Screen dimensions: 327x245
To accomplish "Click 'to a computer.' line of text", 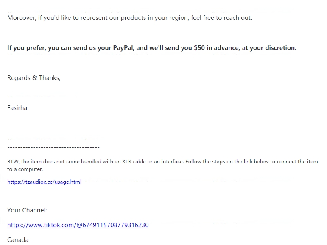I will click(x=25, y=169).
